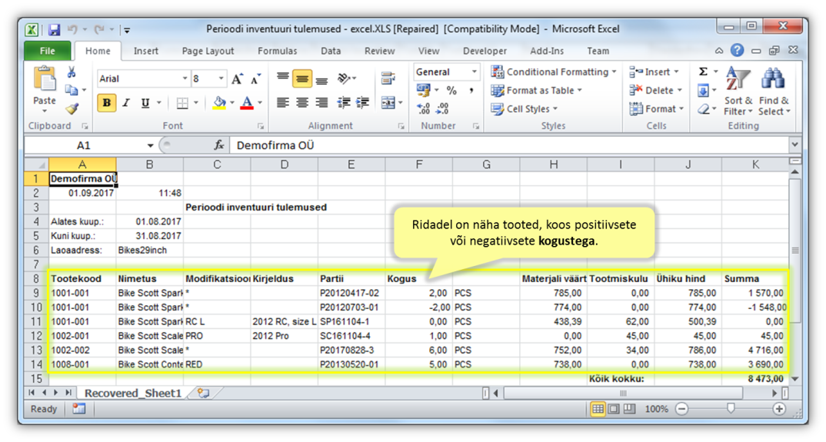Switch to Developer tab
This screenshot has width=826, height=442.
pos(485,51)
